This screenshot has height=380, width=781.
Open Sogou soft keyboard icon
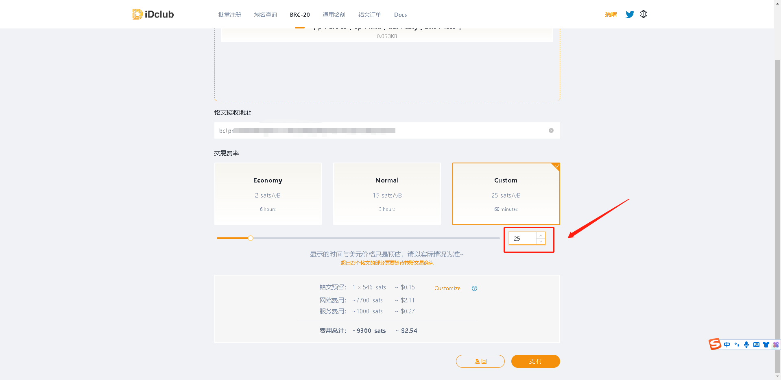coord(756,345)
